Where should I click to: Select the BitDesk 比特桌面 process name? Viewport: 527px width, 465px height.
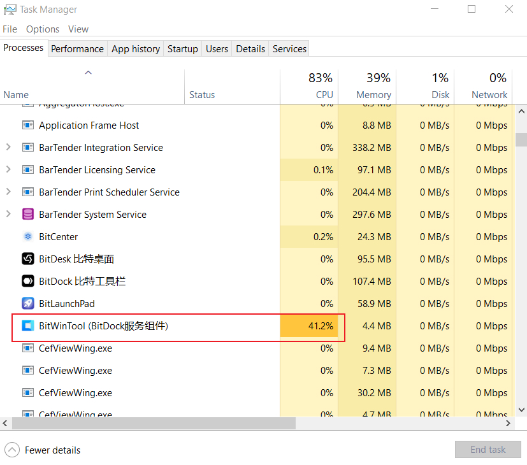pyautogui.click(x=76, y=259)
